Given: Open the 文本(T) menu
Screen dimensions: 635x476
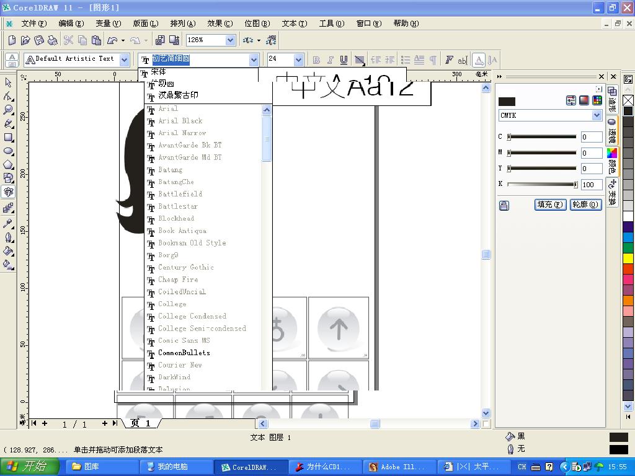Looking at the screenshot, I should click(295, 24).
